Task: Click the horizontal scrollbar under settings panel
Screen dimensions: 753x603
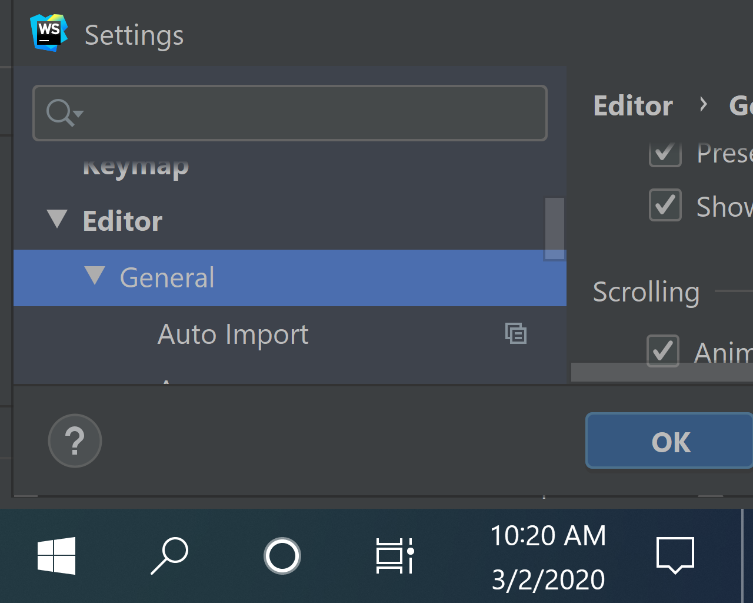Action: tap(662, 372)
